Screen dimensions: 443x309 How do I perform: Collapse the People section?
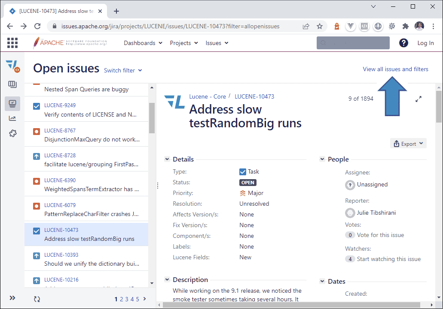(322, 159)
